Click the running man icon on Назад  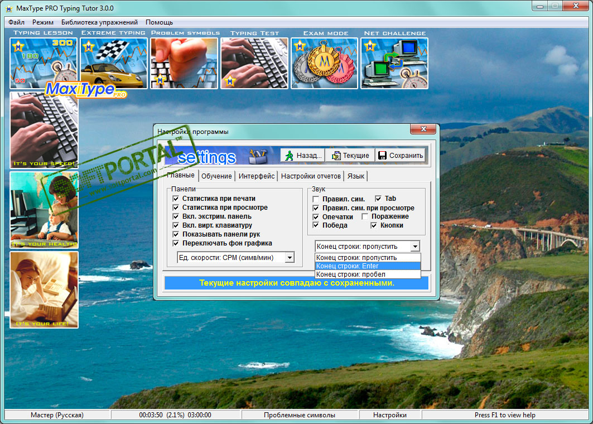point(289,156)
